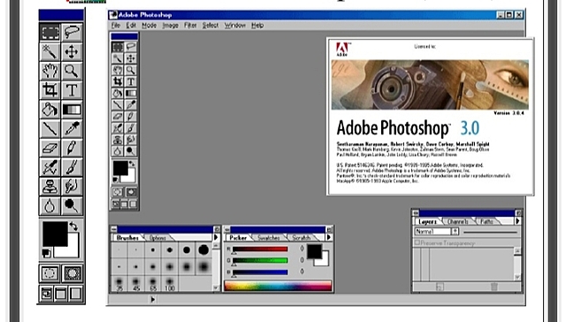Select the Marquee tool in the Photoshop window's toolbox
Image resolution: width=566 pixels, height=322 pixels.
pos(118,47)
